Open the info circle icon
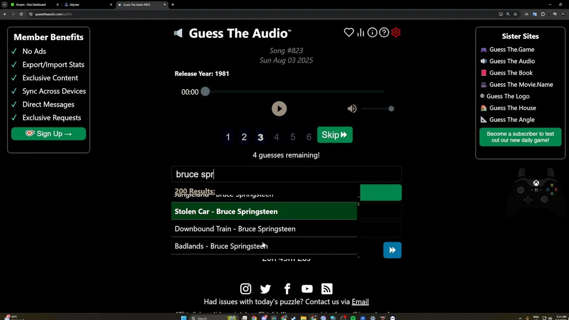 pos(373,32)
